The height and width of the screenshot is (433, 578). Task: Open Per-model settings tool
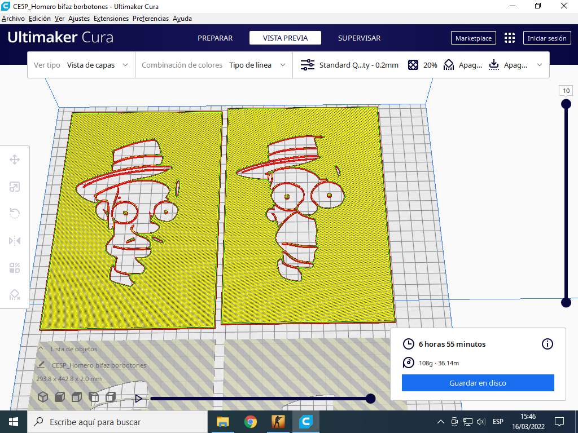click(x=15, y=268)
